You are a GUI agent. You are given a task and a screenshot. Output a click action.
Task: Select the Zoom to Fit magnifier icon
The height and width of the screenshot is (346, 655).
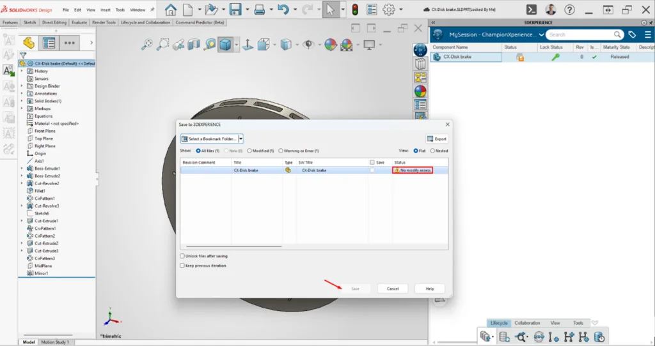[146, 44]
